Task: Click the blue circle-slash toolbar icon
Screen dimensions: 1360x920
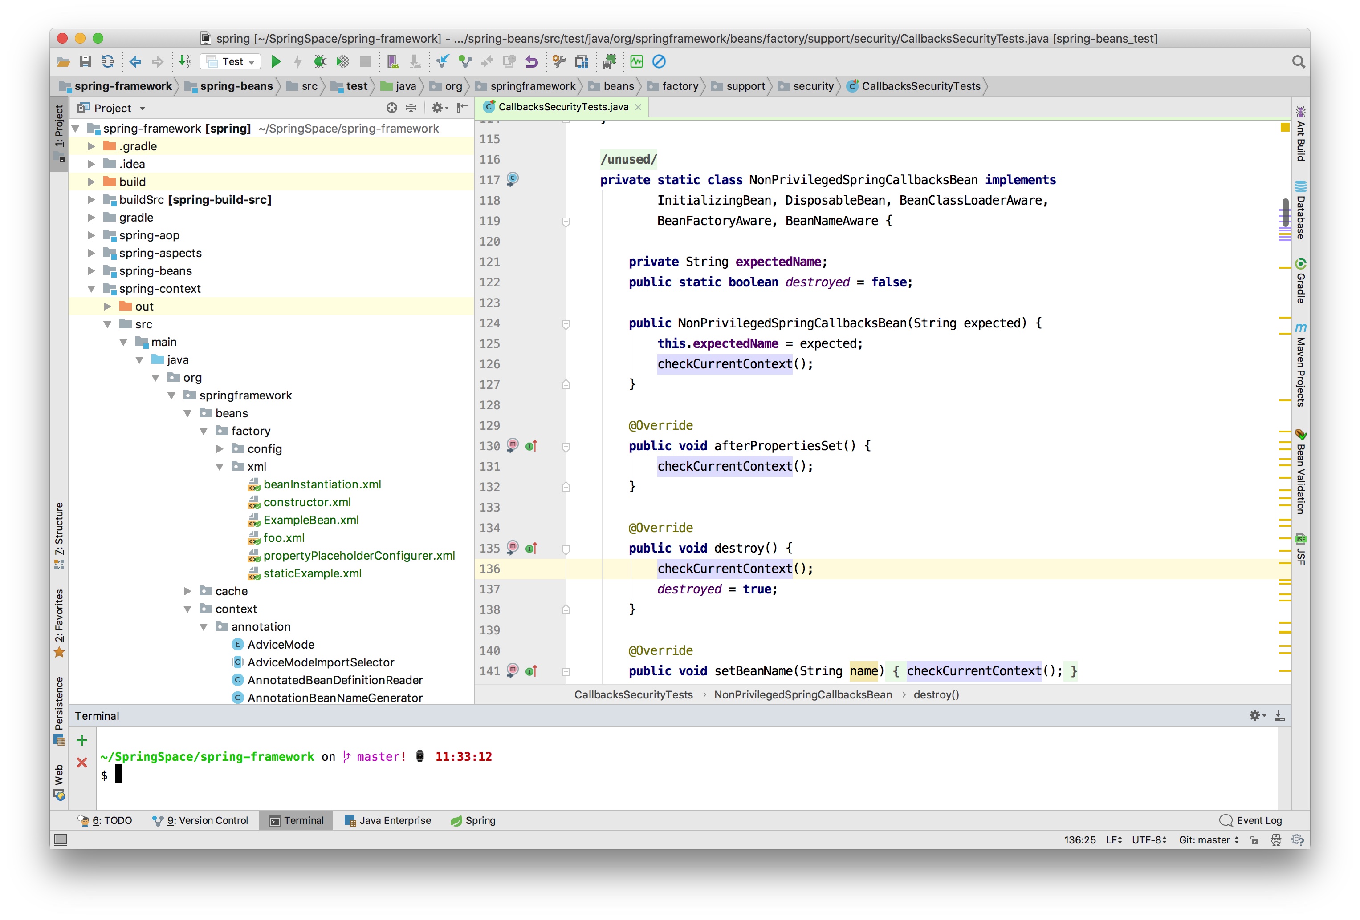Action: (x=659, y=61)
